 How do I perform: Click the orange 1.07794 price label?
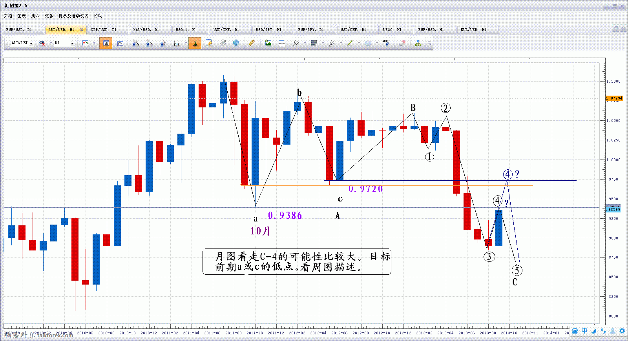pos(614,98)
